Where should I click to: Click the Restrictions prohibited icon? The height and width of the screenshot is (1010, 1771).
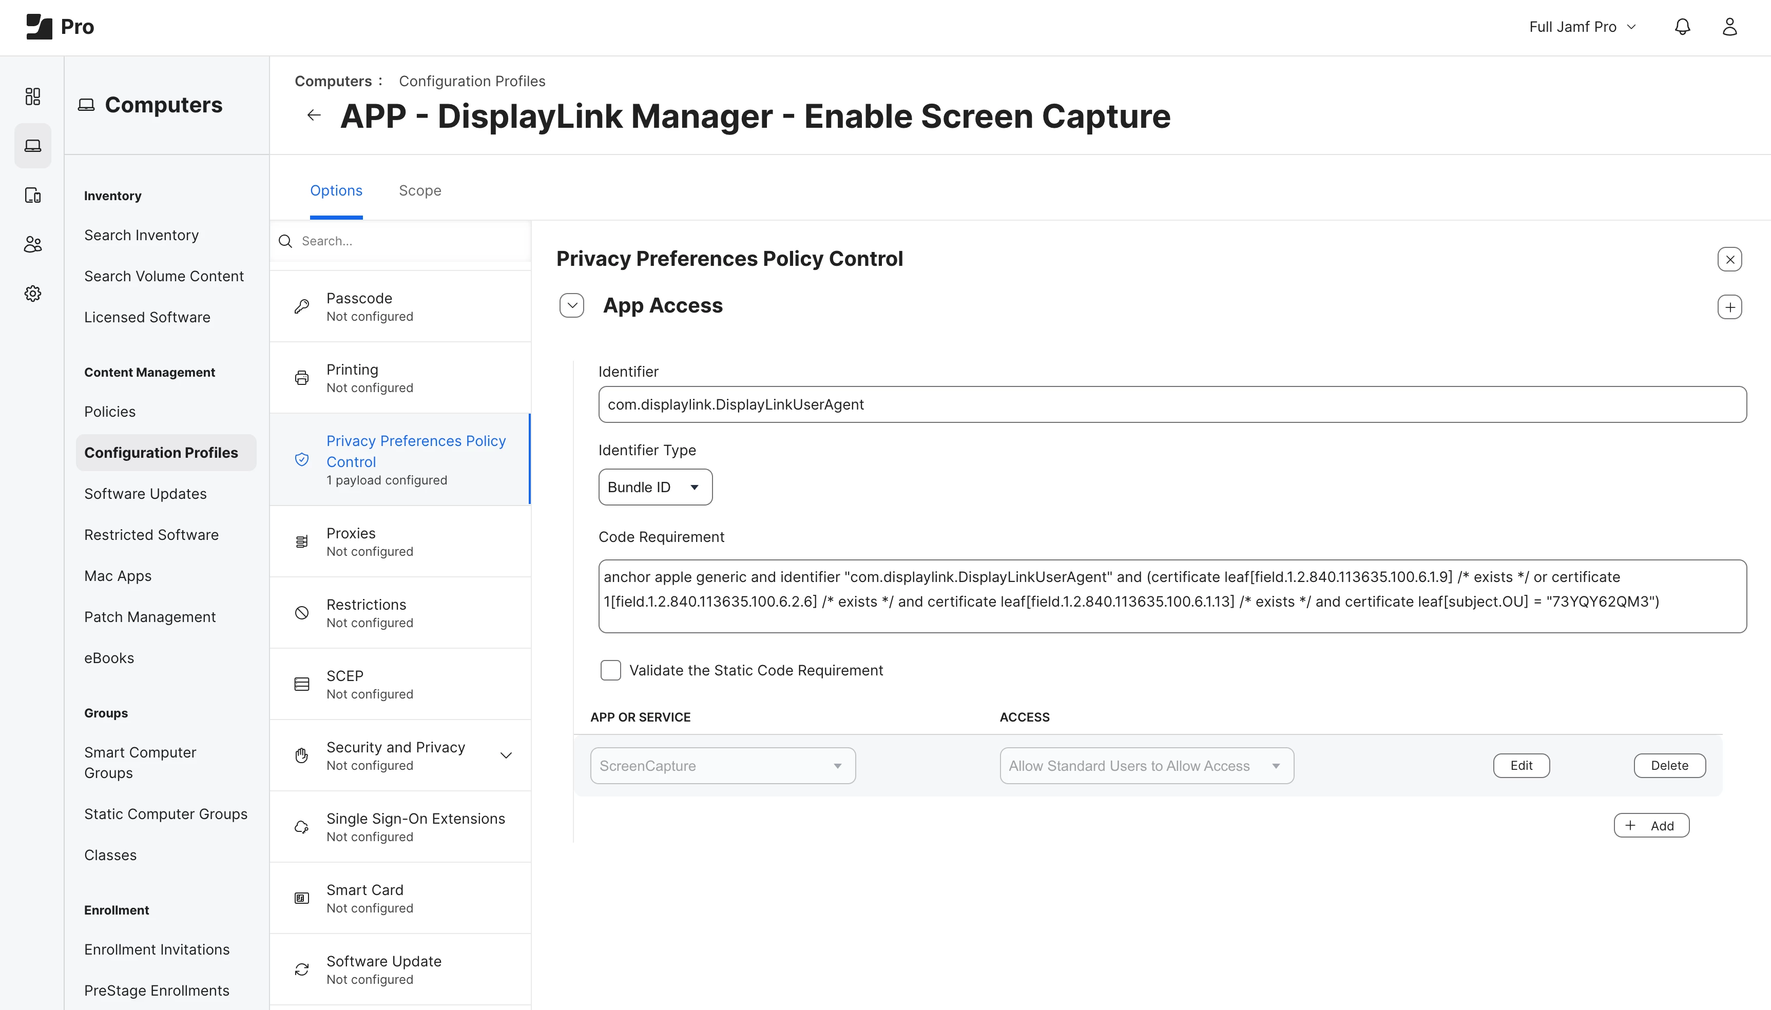302,613
